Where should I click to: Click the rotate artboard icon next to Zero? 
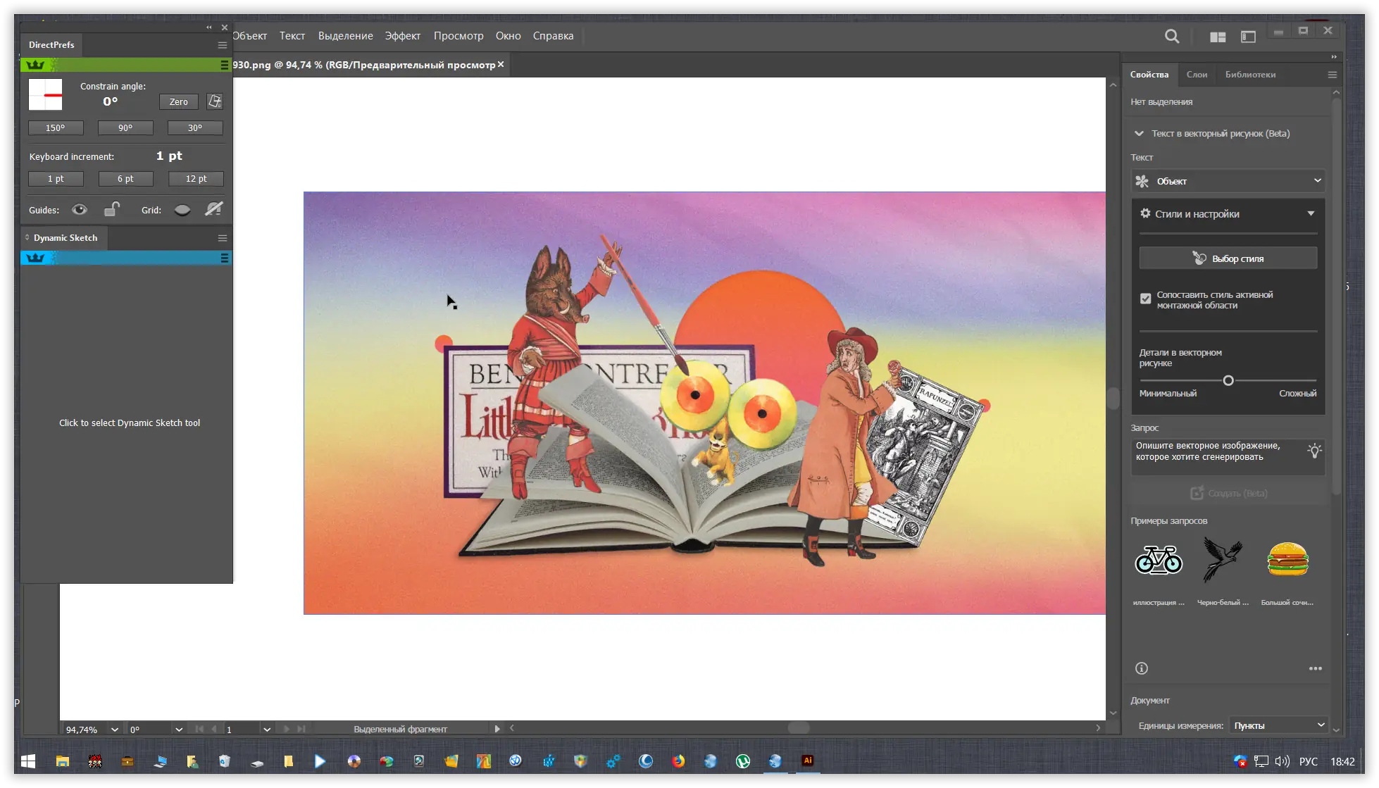215,101
